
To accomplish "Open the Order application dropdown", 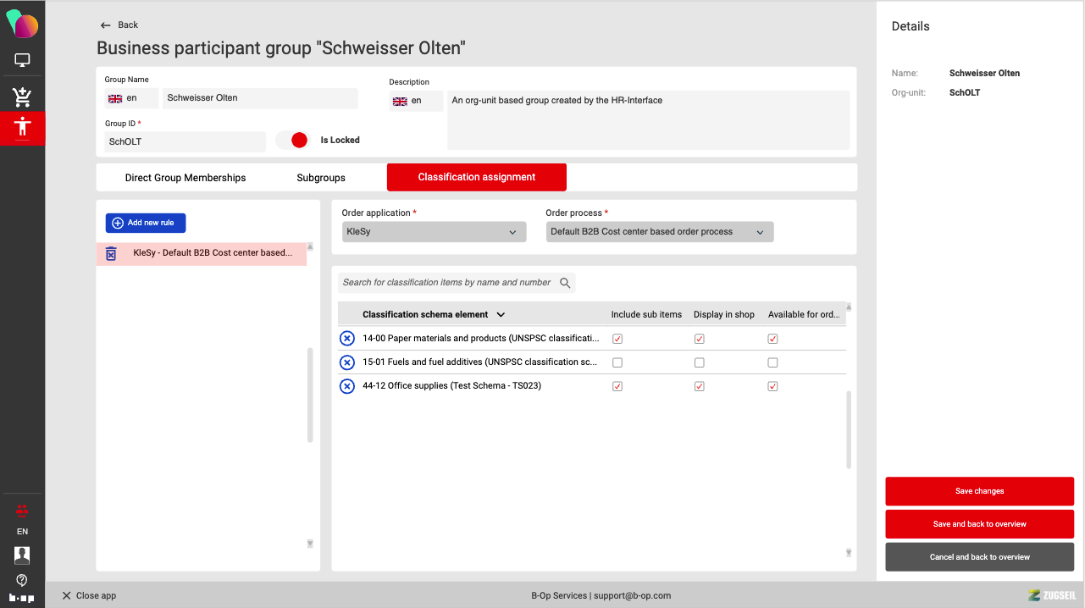I will pyautogui.click(x=434, y=232).
